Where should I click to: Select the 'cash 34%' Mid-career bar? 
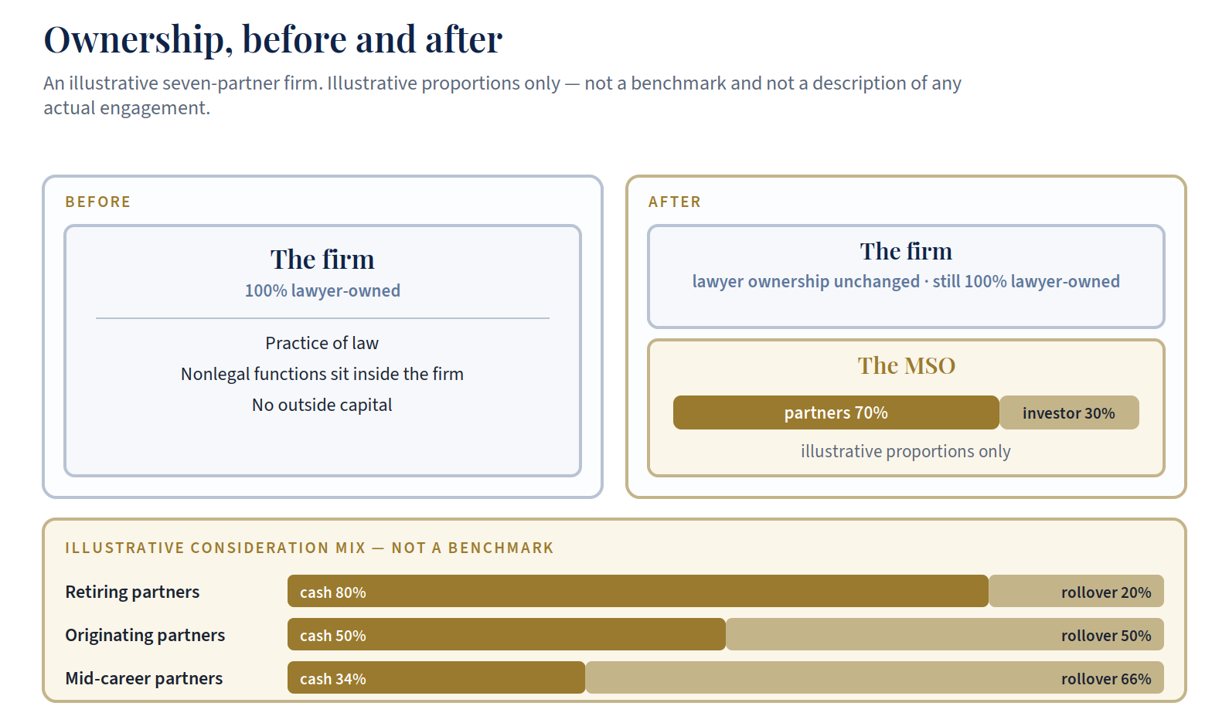click(x=436, y=677)
